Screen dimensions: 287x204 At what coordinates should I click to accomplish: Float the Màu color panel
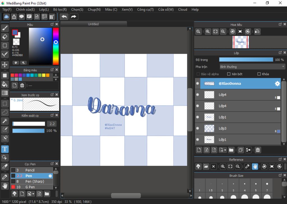(52, 24)
